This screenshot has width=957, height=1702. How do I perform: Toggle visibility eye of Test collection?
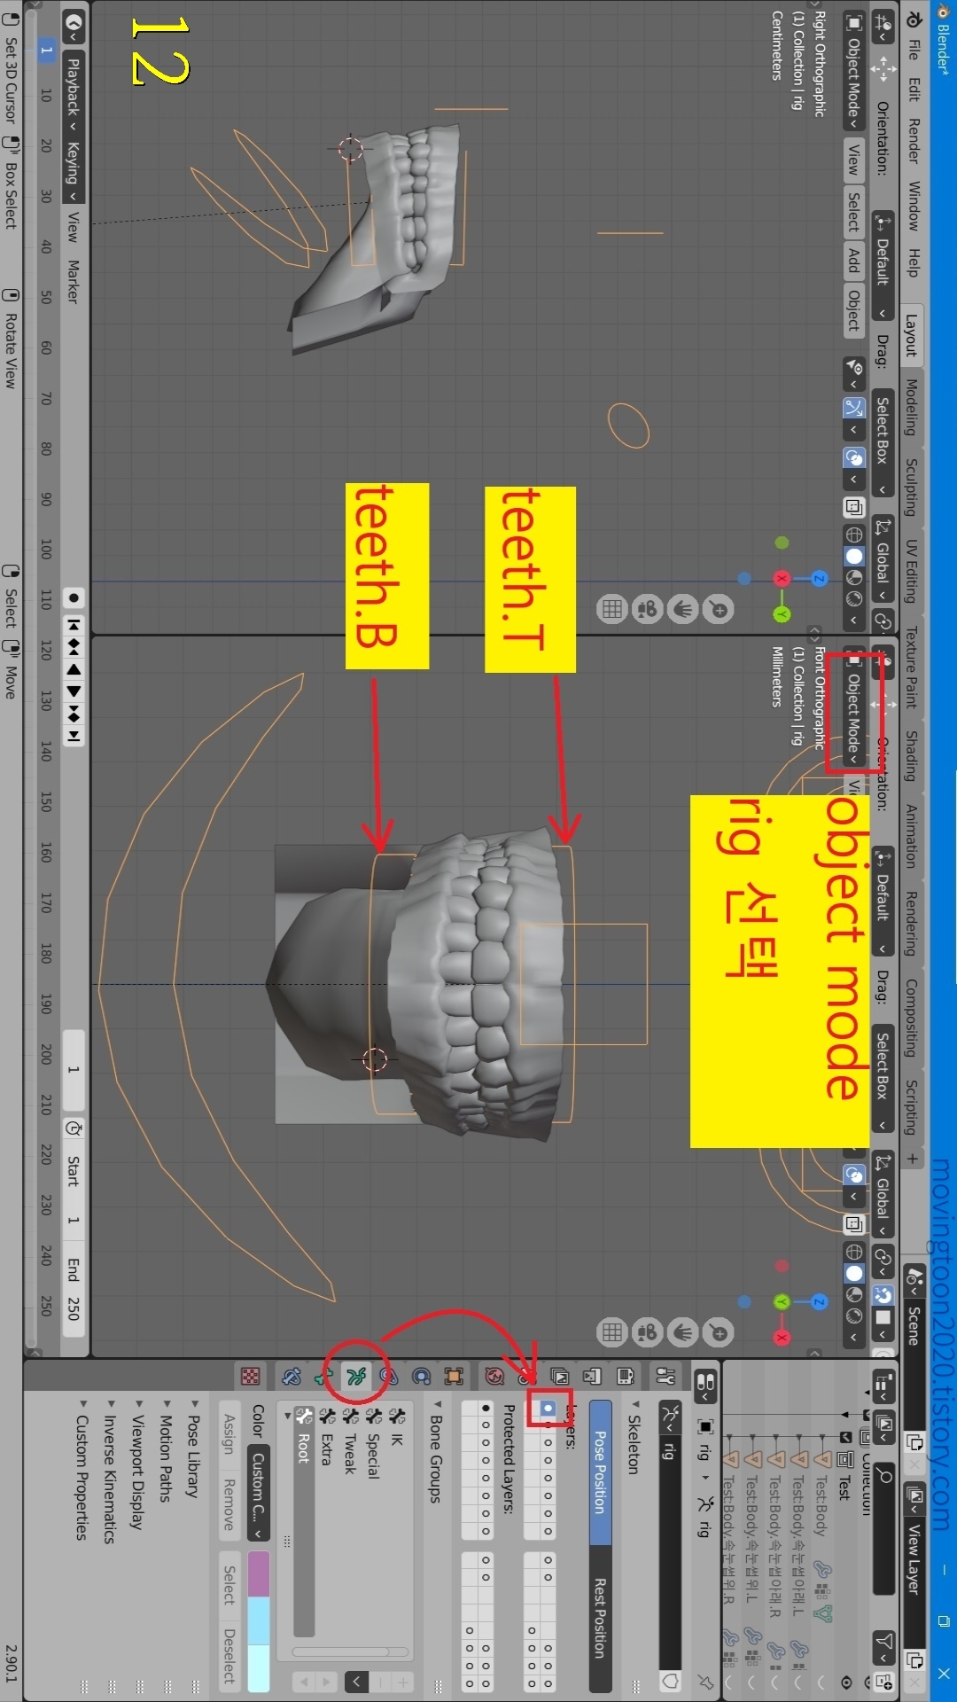click(x=846, y=1682)
